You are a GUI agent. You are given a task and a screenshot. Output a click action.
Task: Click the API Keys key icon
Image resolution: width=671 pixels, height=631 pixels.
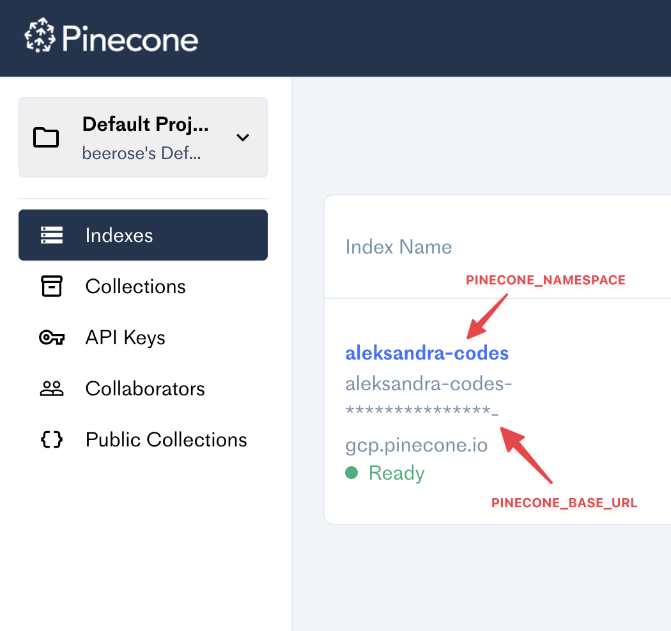point(52,337)
